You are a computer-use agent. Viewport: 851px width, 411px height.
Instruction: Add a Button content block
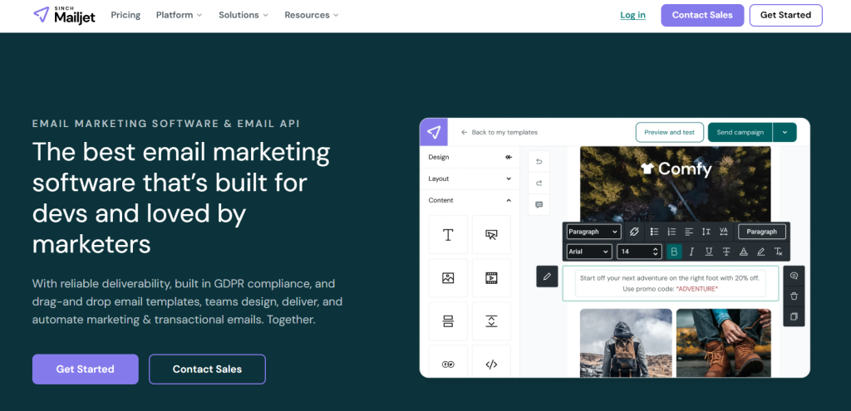(x=491, y=235)
